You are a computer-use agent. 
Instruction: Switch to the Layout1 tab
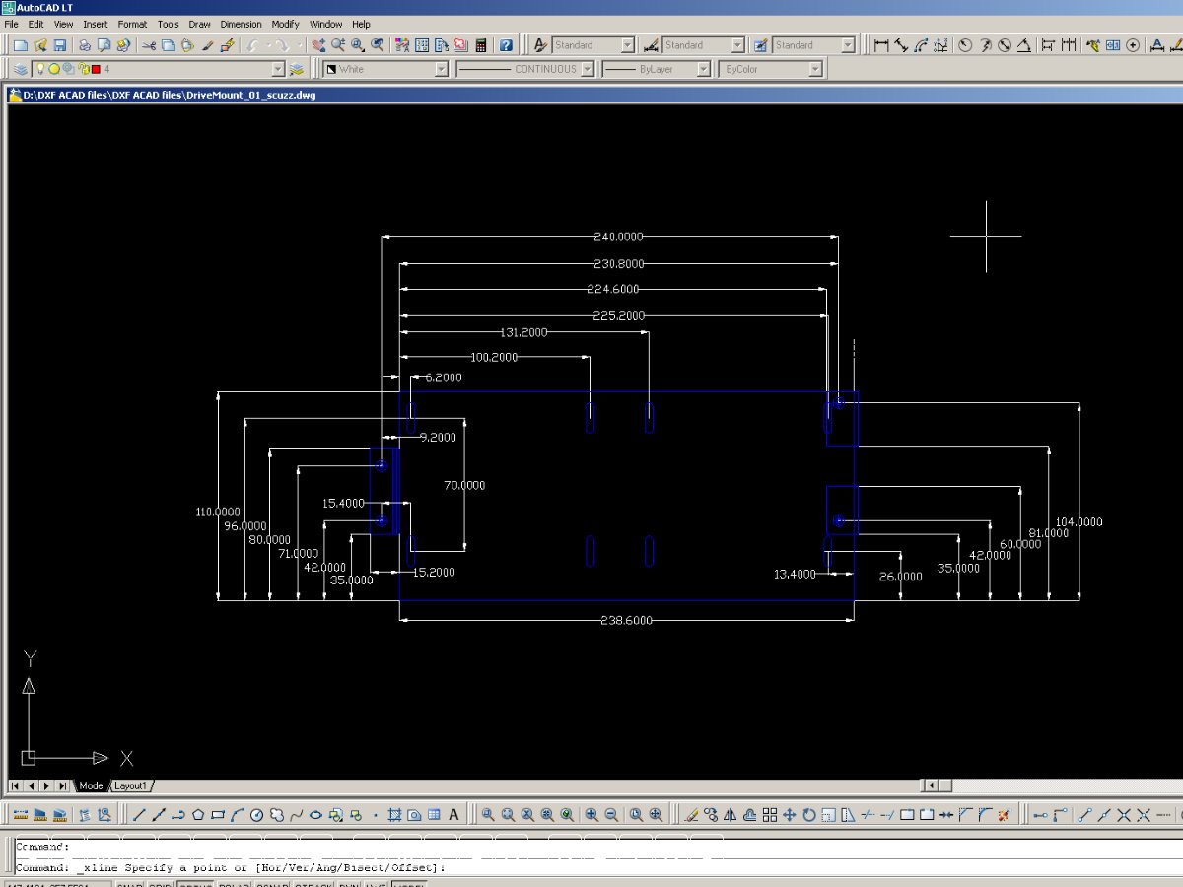[131, 785]
